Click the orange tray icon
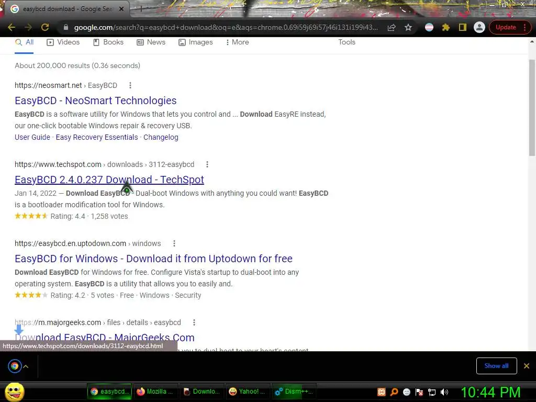Image resolution: width=536 pixels, height=402 pixels. coord(382,392)
